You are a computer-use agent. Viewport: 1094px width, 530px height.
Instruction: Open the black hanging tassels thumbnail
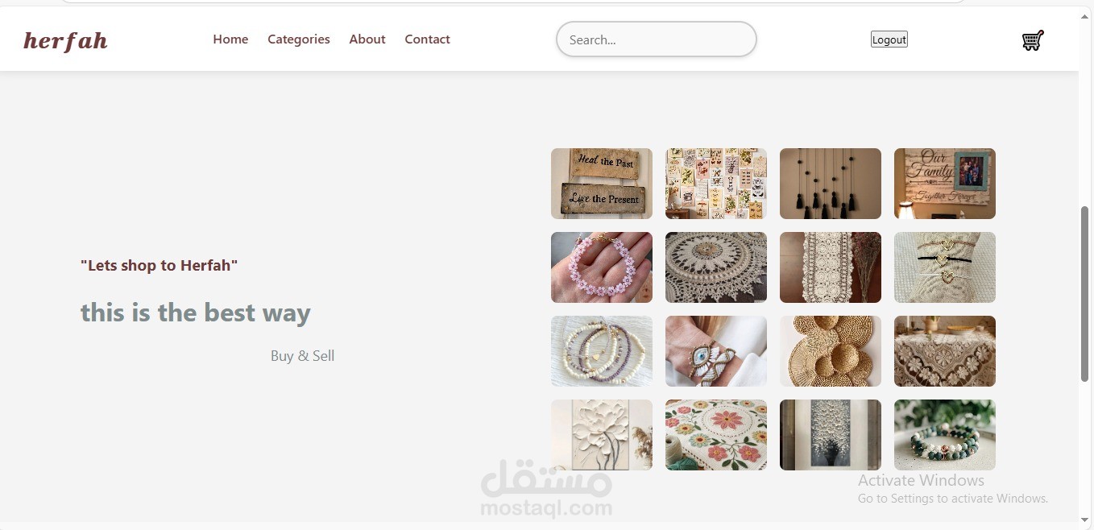(x=831, y=184)
